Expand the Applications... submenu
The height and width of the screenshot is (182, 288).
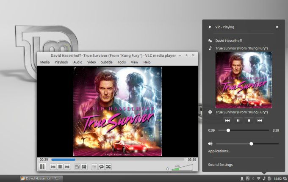click(x=219, y=151)
